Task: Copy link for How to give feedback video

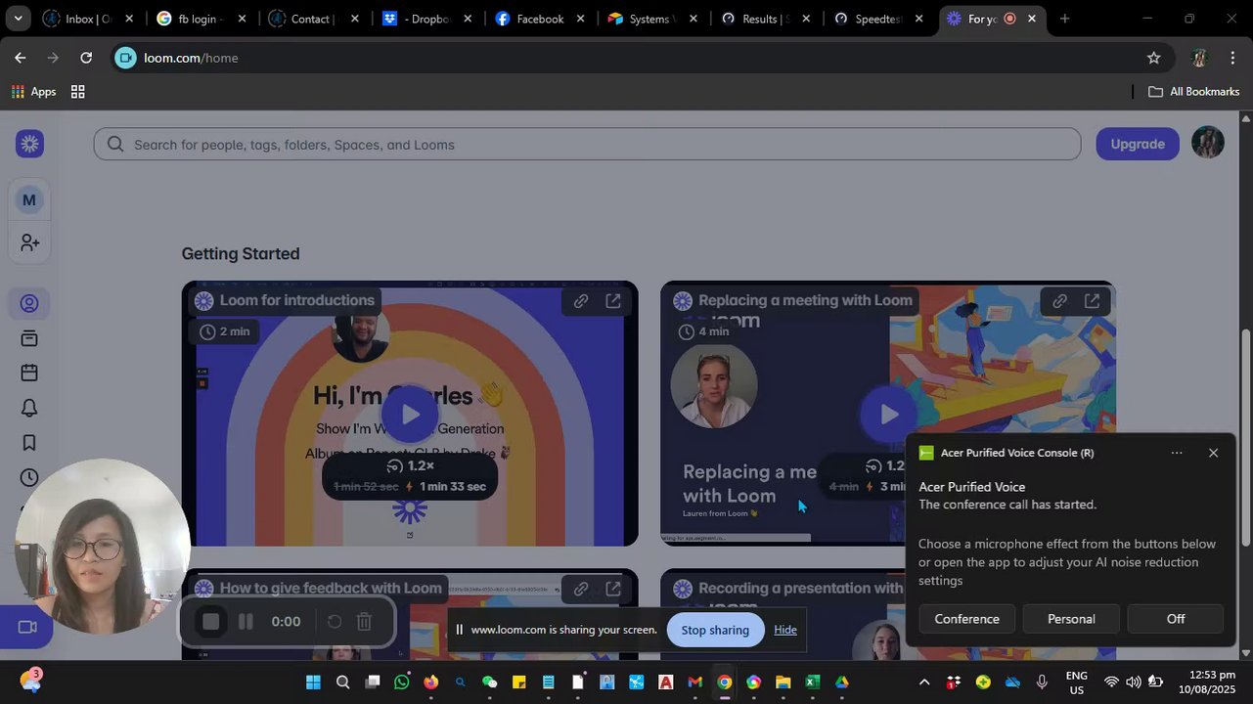Action: [x=581, y=589]
